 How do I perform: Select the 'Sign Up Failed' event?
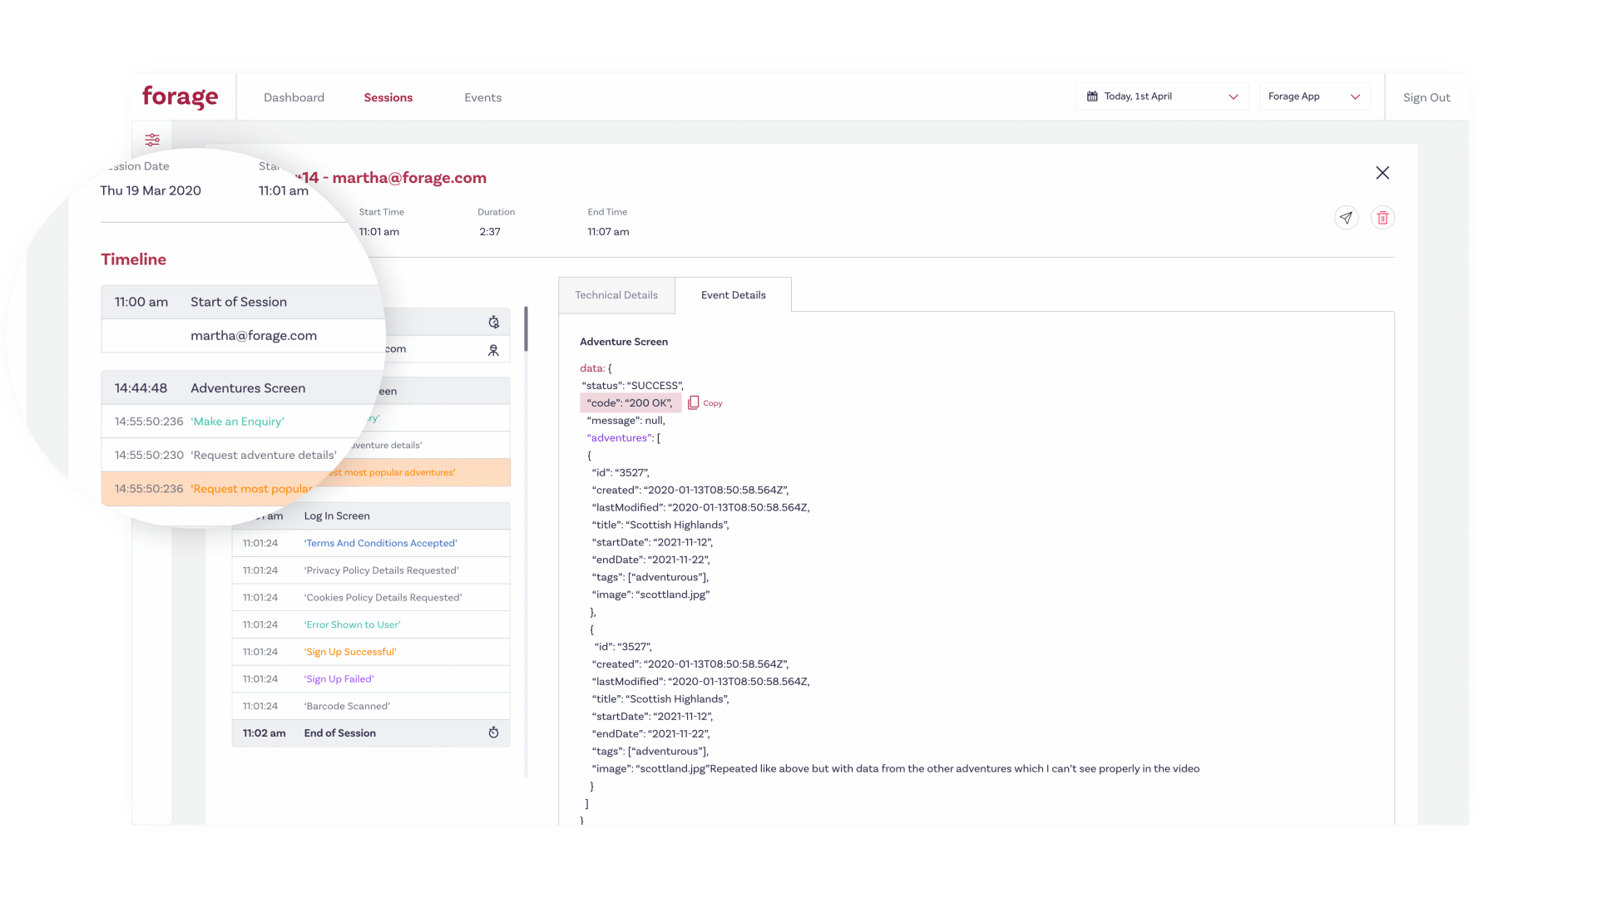pyautogui.click(x=339, y=678)
